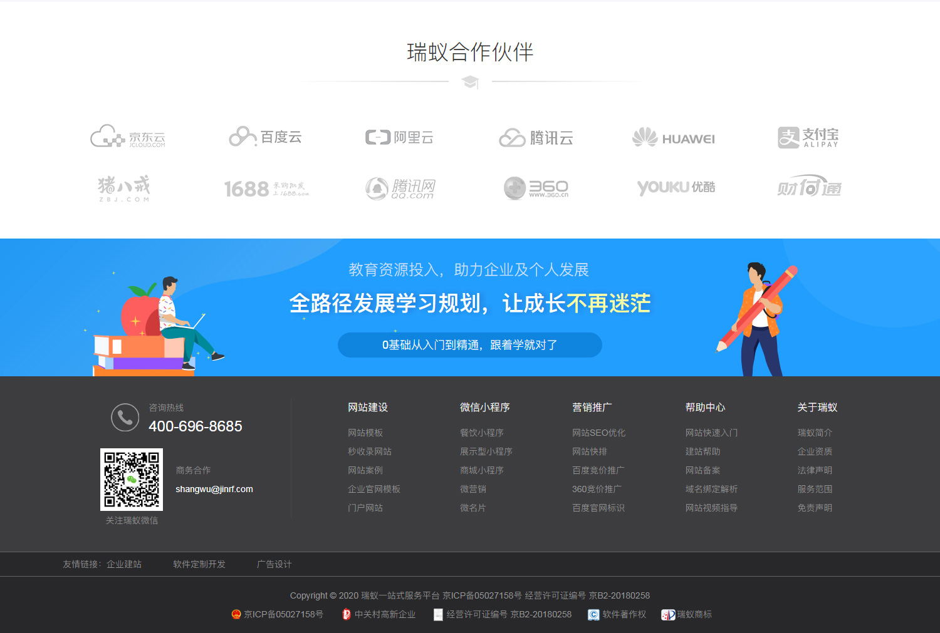The image size is (940, 633).
Task: Click the Baidu Cloud (百度云) logo
Action: tap(265, 136)
